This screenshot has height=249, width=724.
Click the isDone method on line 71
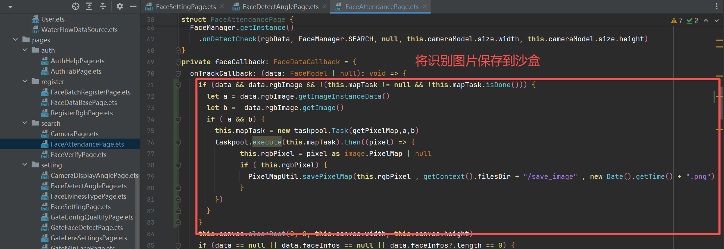tap(498, 85)
